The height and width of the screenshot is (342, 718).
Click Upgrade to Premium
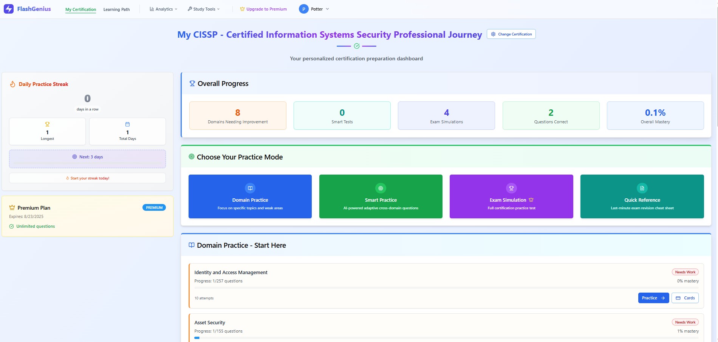pos(263,9)
